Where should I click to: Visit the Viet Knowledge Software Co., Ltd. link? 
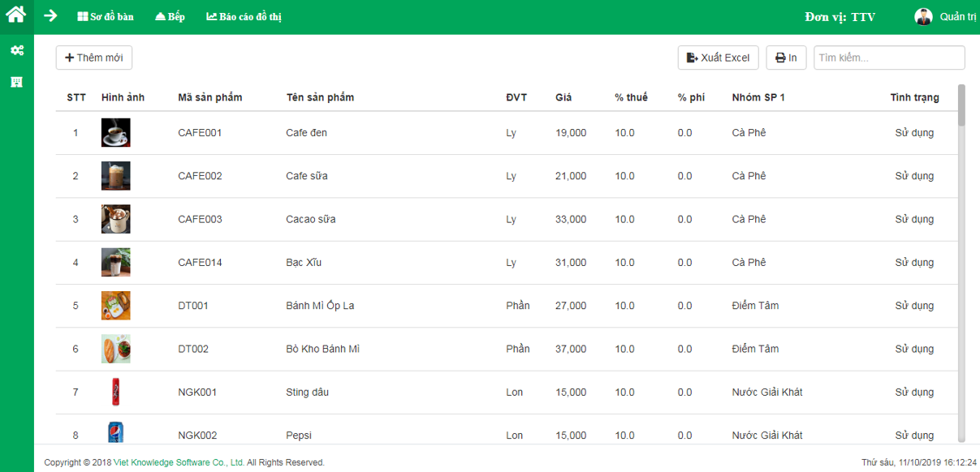(179, 462)
